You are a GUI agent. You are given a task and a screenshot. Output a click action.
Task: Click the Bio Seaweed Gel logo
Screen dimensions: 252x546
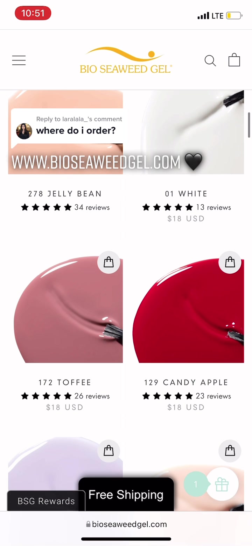pos(126,60)
